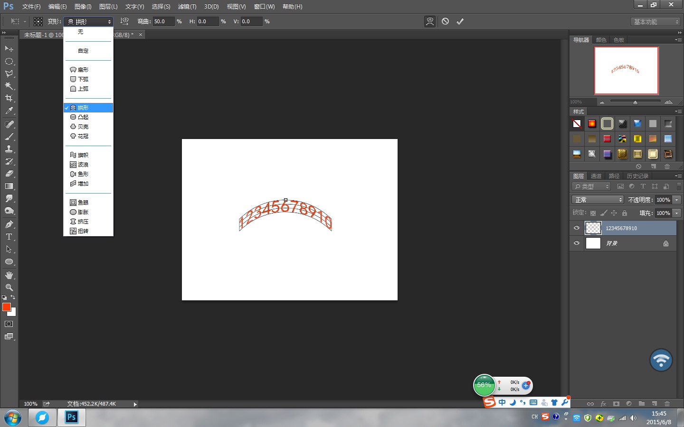Commit the warp transform

point(460,21)
